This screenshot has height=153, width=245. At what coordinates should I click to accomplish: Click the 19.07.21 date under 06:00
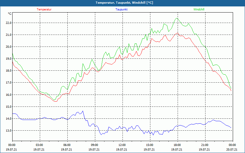click(66, 150)
